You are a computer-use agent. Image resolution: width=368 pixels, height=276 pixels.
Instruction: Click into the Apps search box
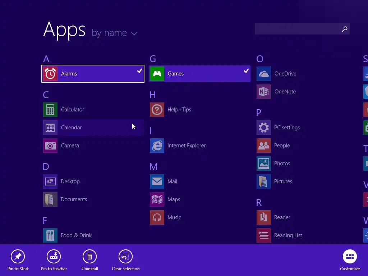[x=302, y=29]
